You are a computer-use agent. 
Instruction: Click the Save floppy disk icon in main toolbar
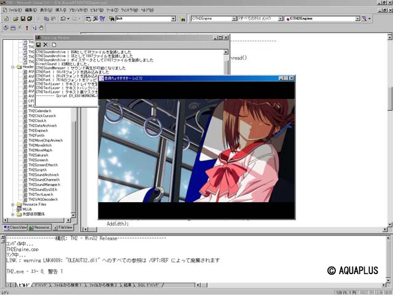(23, 19)
